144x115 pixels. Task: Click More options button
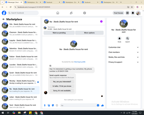click(x=89, y=33)
